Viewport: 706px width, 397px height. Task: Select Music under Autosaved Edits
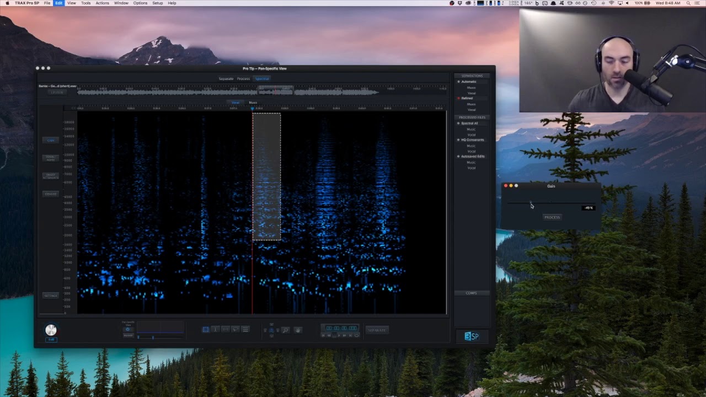(x=471, y=163)
